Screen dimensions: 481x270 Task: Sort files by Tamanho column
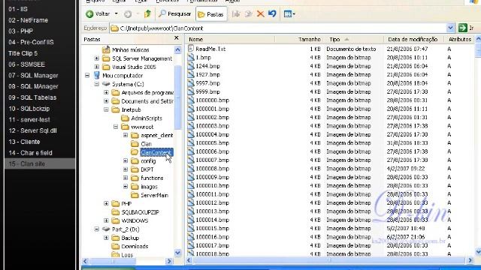click(299, 39)
